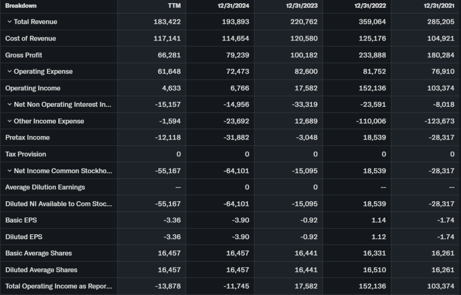Select the Gross Profit row label
The height and width of the screenshot is (295, 461).
click(23, 55)
